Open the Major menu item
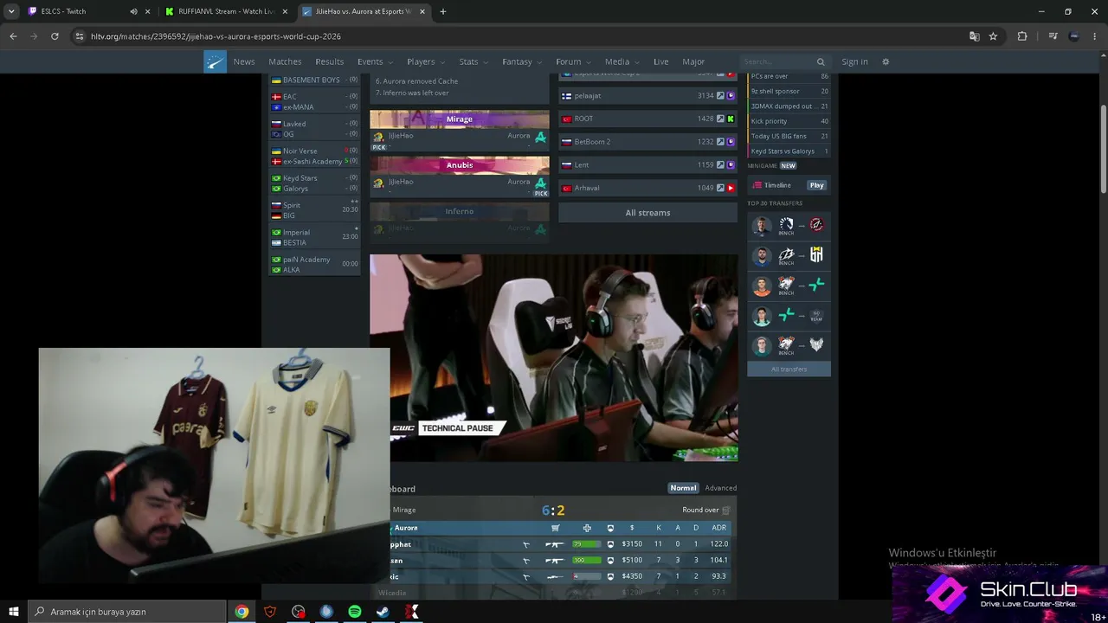 [x=693, y=61]
